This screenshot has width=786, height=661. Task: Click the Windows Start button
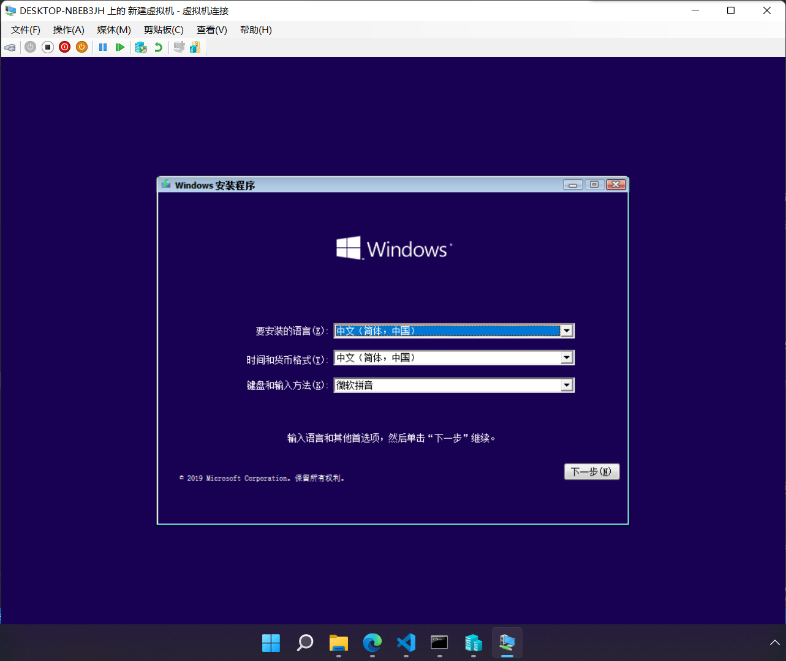(271, 643)
